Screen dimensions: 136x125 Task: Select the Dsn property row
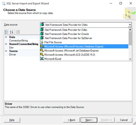coord(22,48)
